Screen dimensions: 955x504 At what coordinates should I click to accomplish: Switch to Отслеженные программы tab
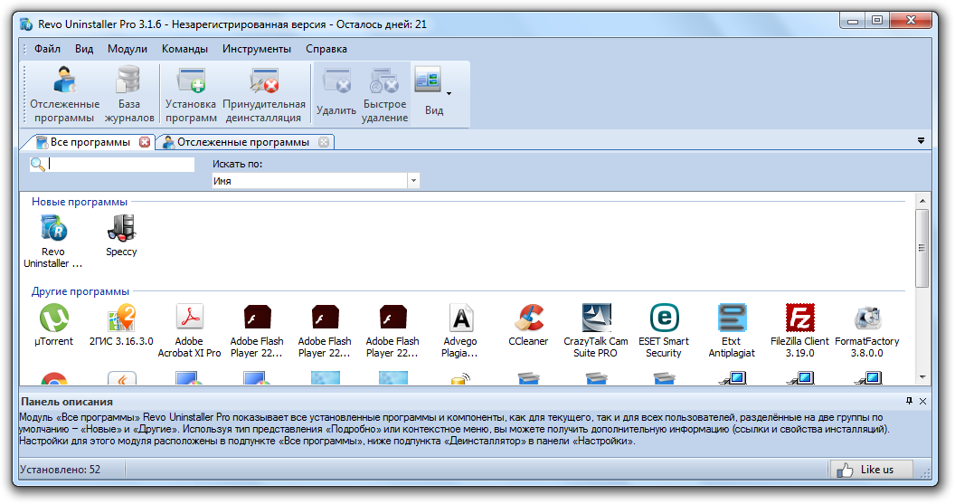coord(241,142)
